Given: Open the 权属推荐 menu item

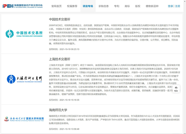Looking at the screenshot, I should (72, 6).
